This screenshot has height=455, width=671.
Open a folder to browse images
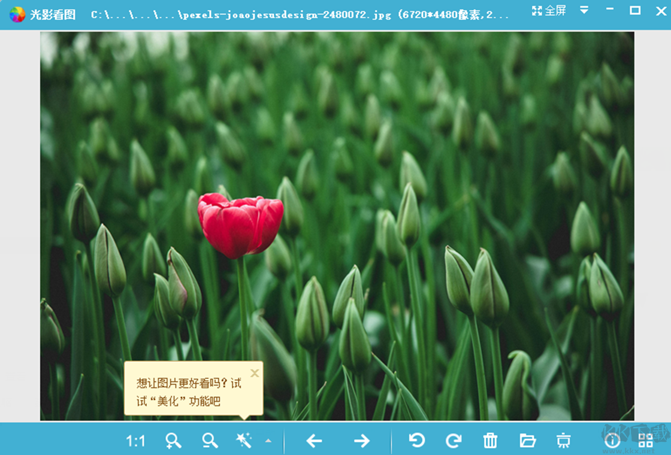tap(527, 441)
